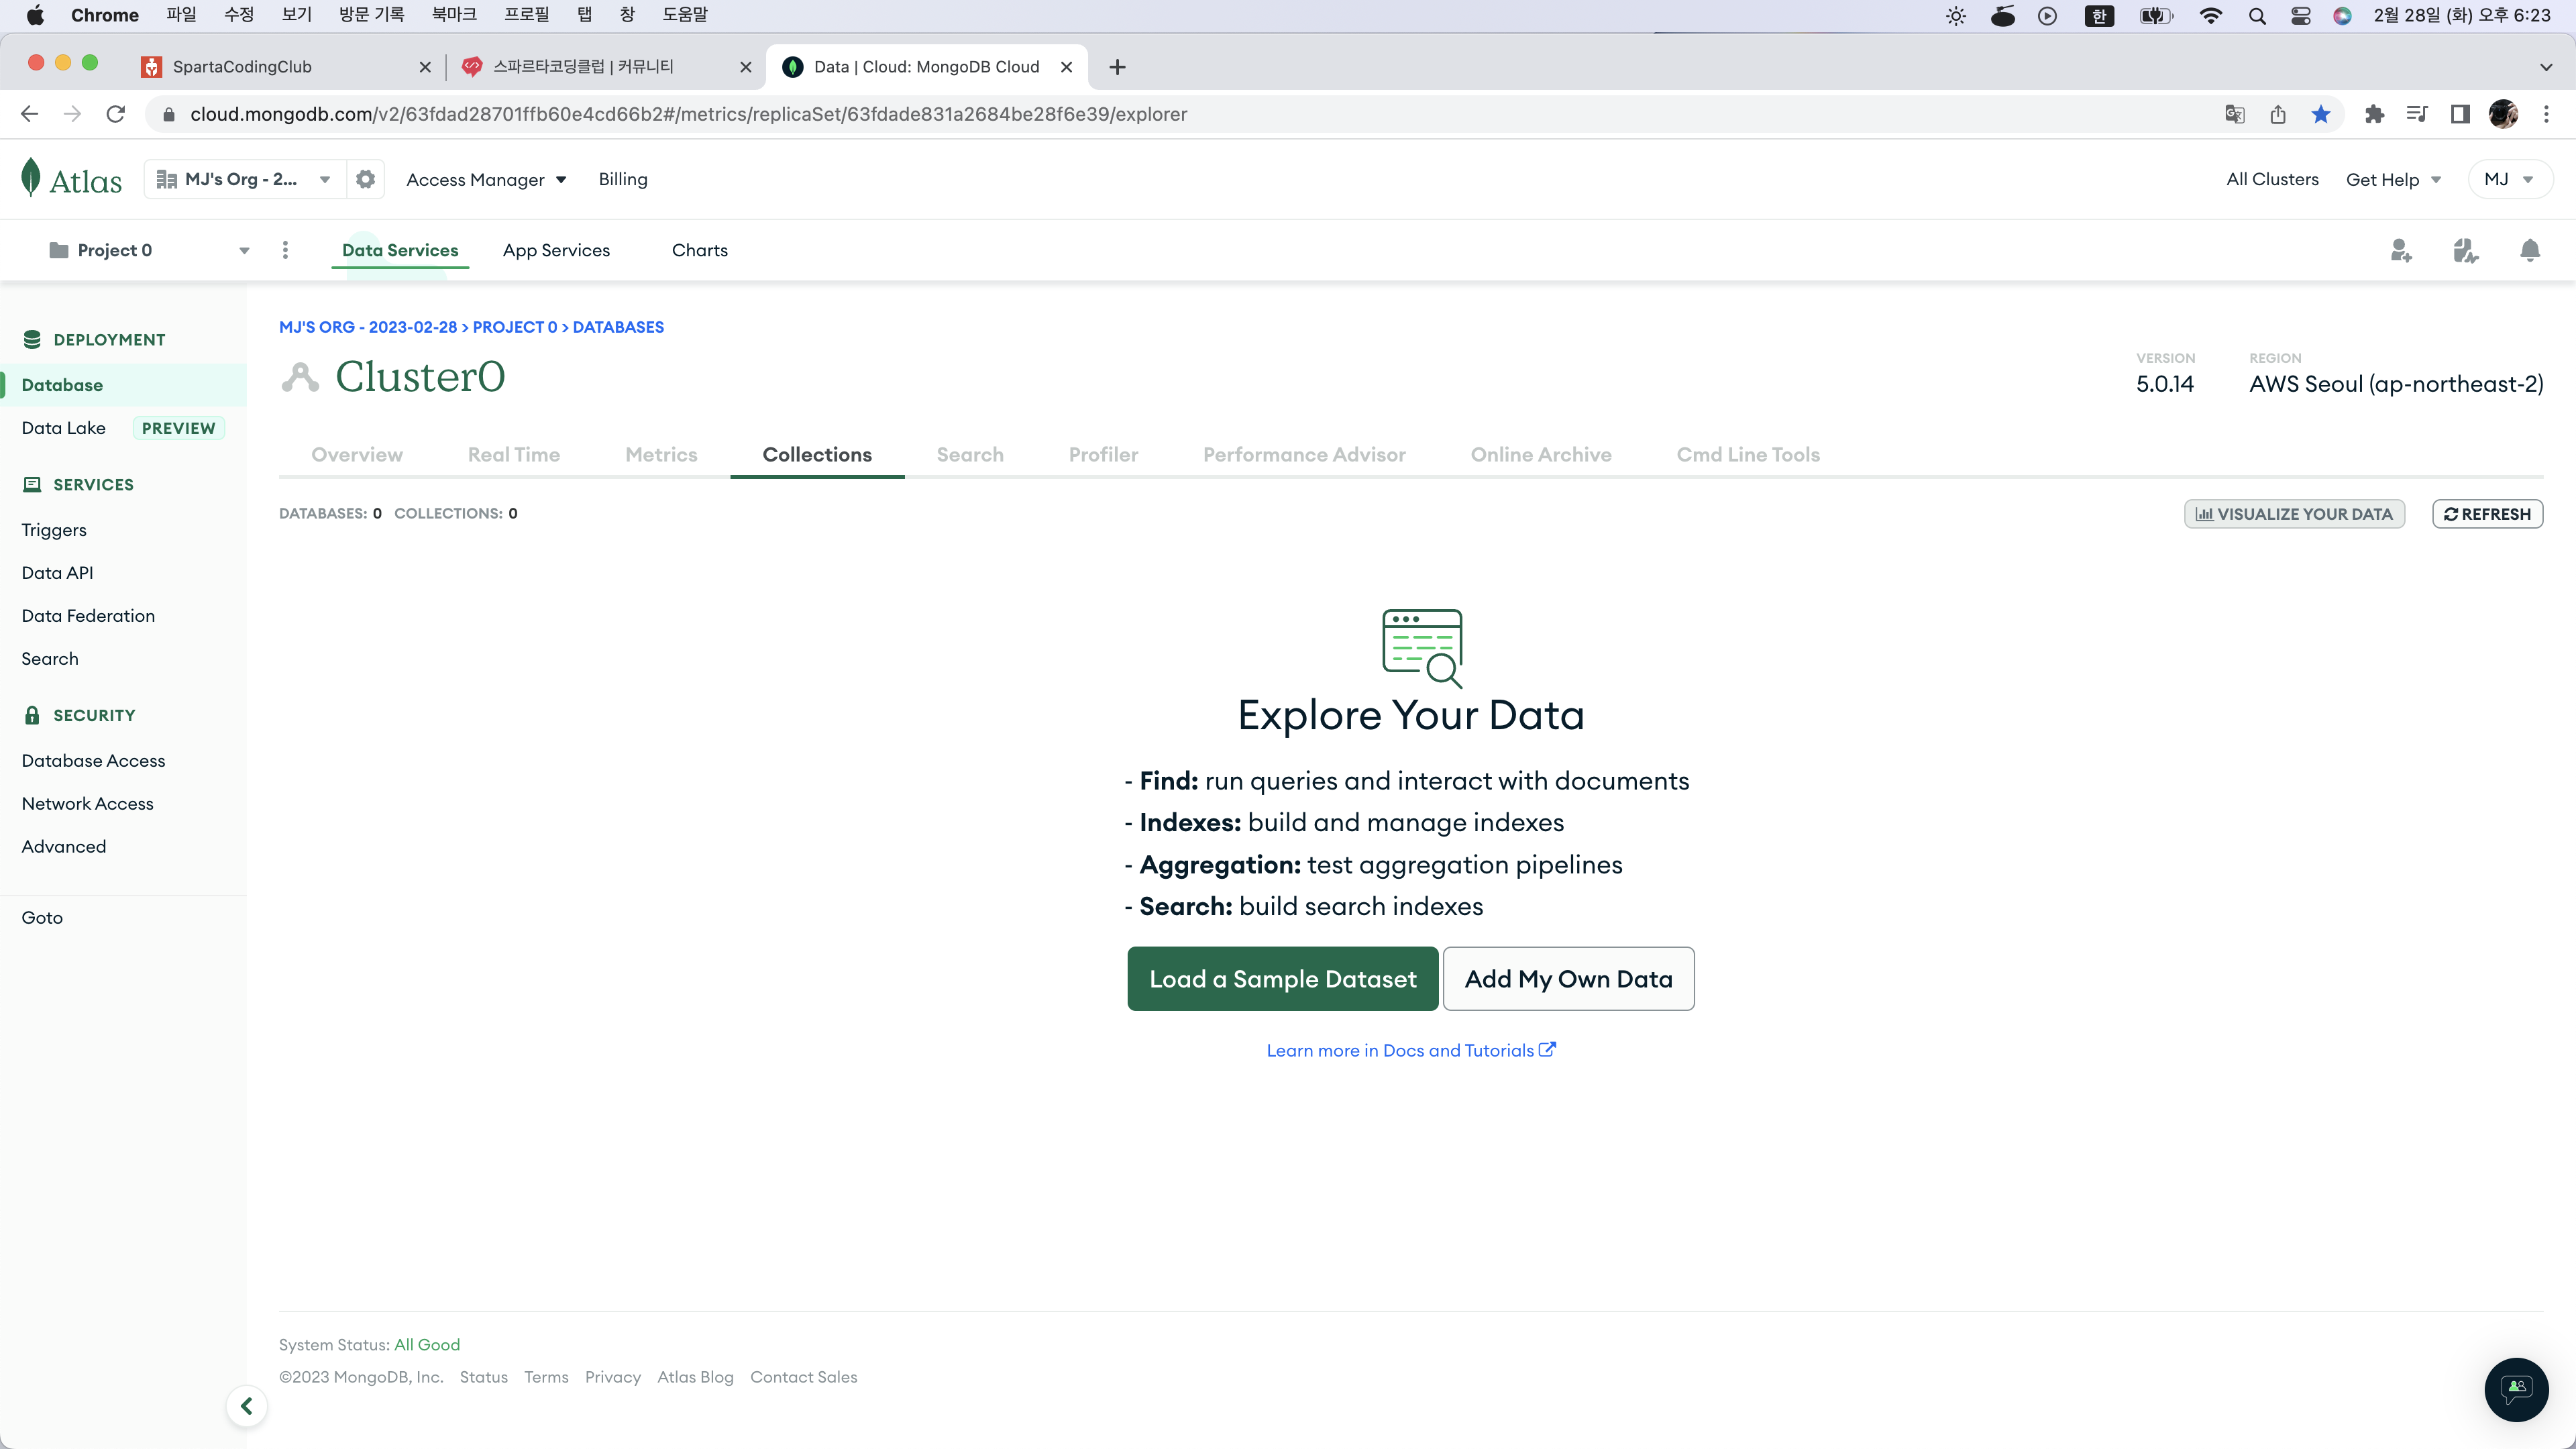Image resolution: width=2576 pixels, height=1449 pixels.
Task: Select the Collections tab
Action: click(x=817, y=454)
